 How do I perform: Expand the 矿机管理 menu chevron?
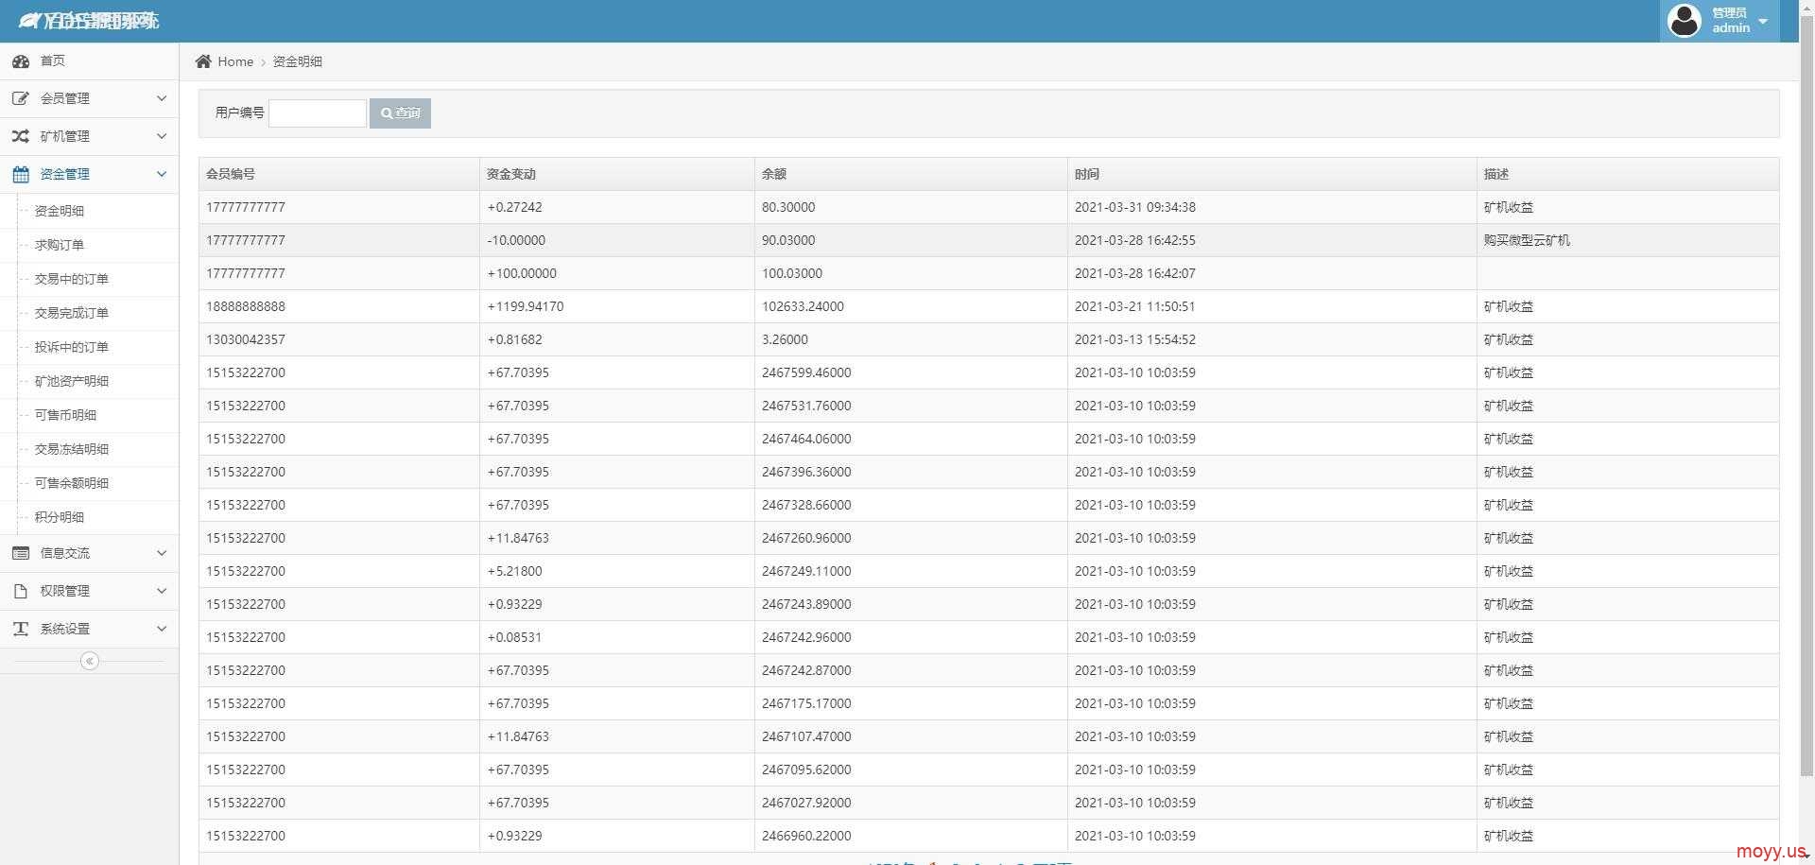tap(162, 136)
